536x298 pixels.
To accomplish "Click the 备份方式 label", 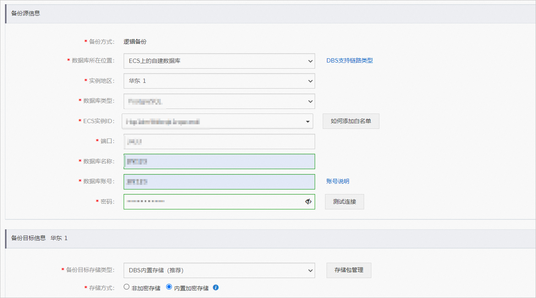I will (101, 42).
